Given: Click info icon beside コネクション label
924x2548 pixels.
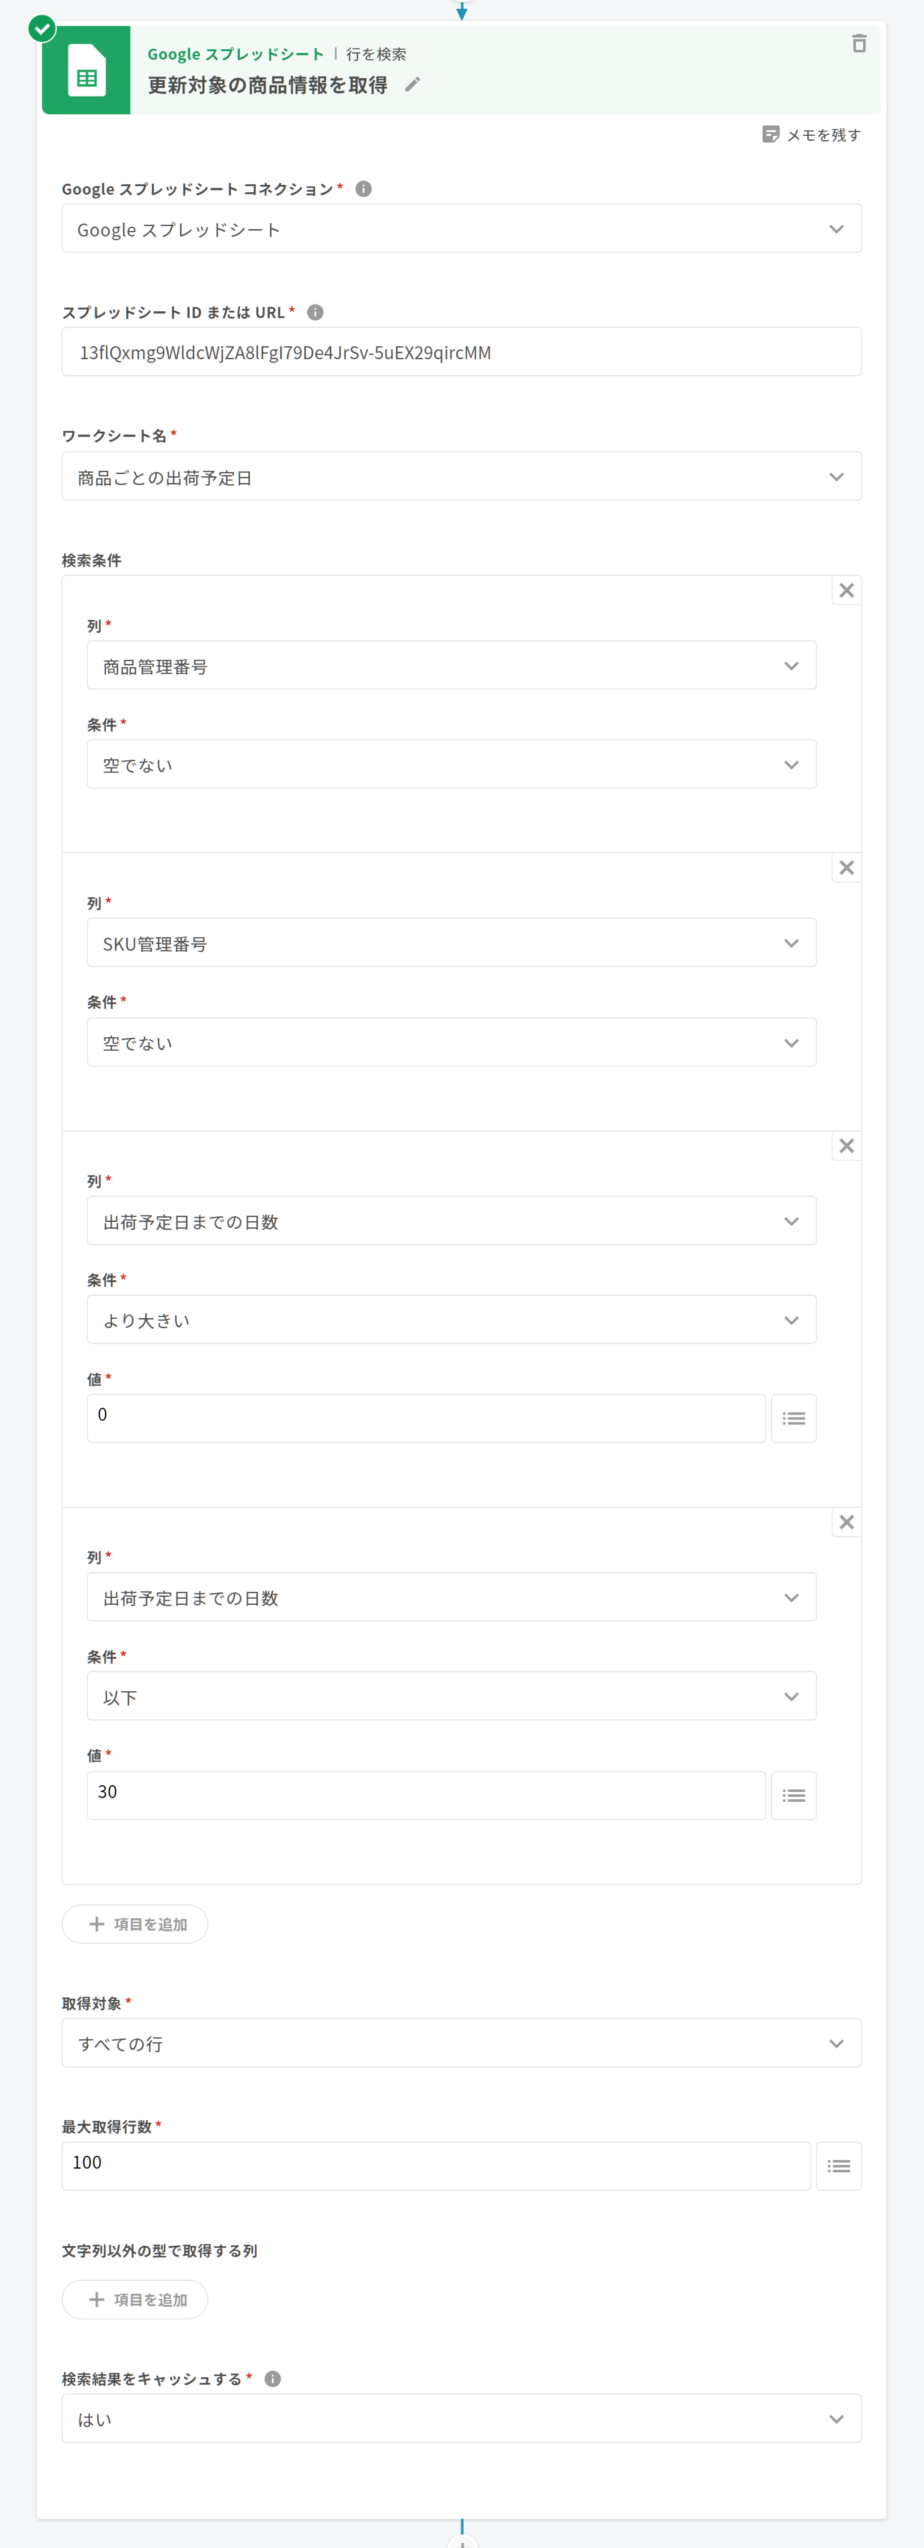Looking at the screenshot, I should click(x=363, y=189).
